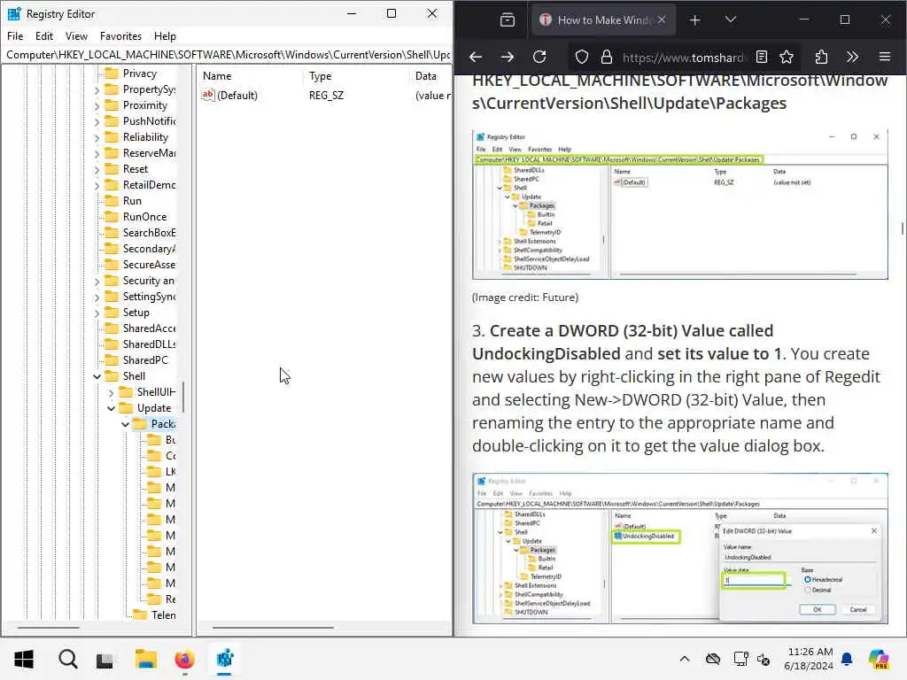Select the 'How to Make Windo' browser tab
The image size is (907, 680).
(x=602, y=20)
